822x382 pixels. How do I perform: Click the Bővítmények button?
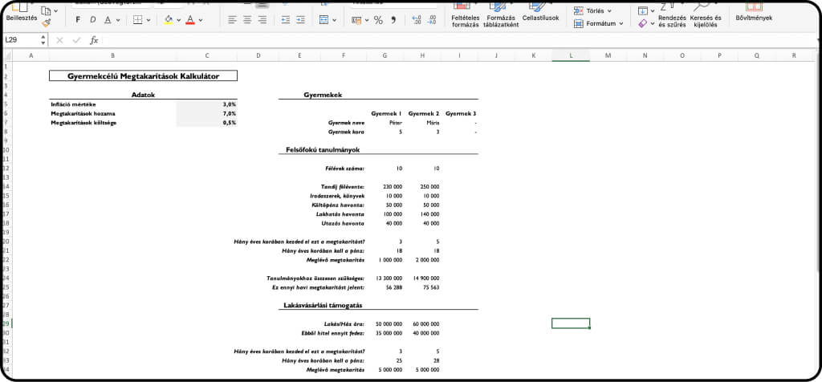pyautogui.click(x=753, y=16)
